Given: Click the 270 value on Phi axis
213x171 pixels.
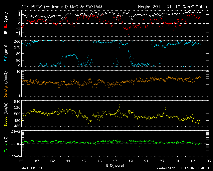Looking at the screenshot, I should (x=17, y=47).
